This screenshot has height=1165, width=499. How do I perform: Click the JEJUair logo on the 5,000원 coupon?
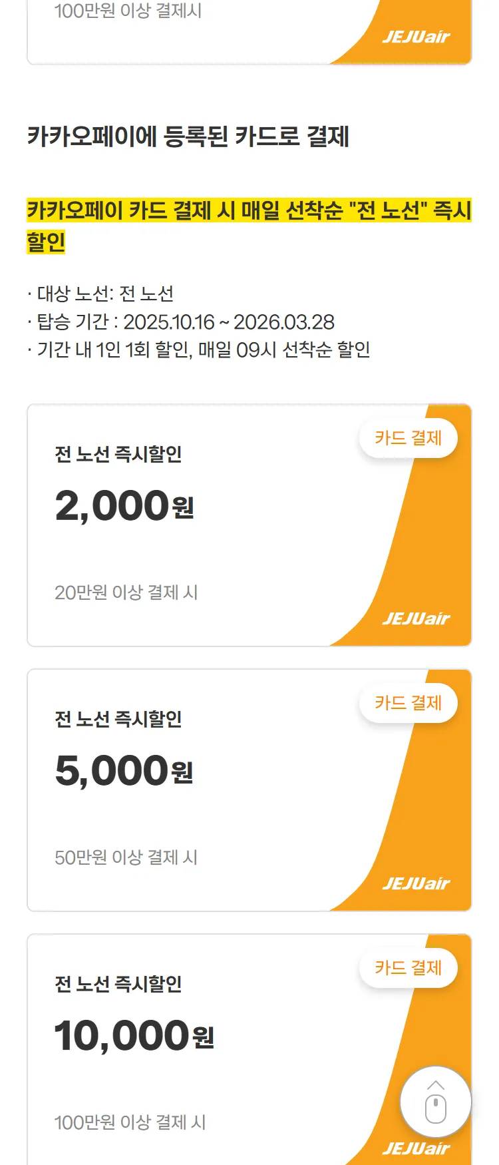tap(416, 884)
